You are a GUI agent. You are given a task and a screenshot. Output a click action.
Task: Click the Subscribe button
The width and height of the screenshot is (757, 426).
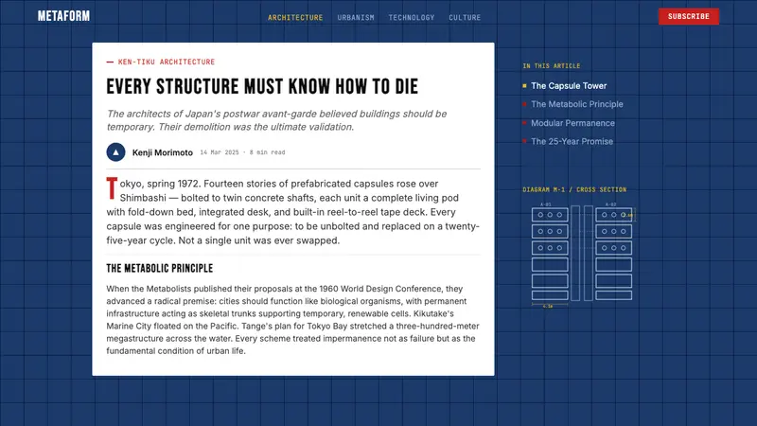(689, 16)
